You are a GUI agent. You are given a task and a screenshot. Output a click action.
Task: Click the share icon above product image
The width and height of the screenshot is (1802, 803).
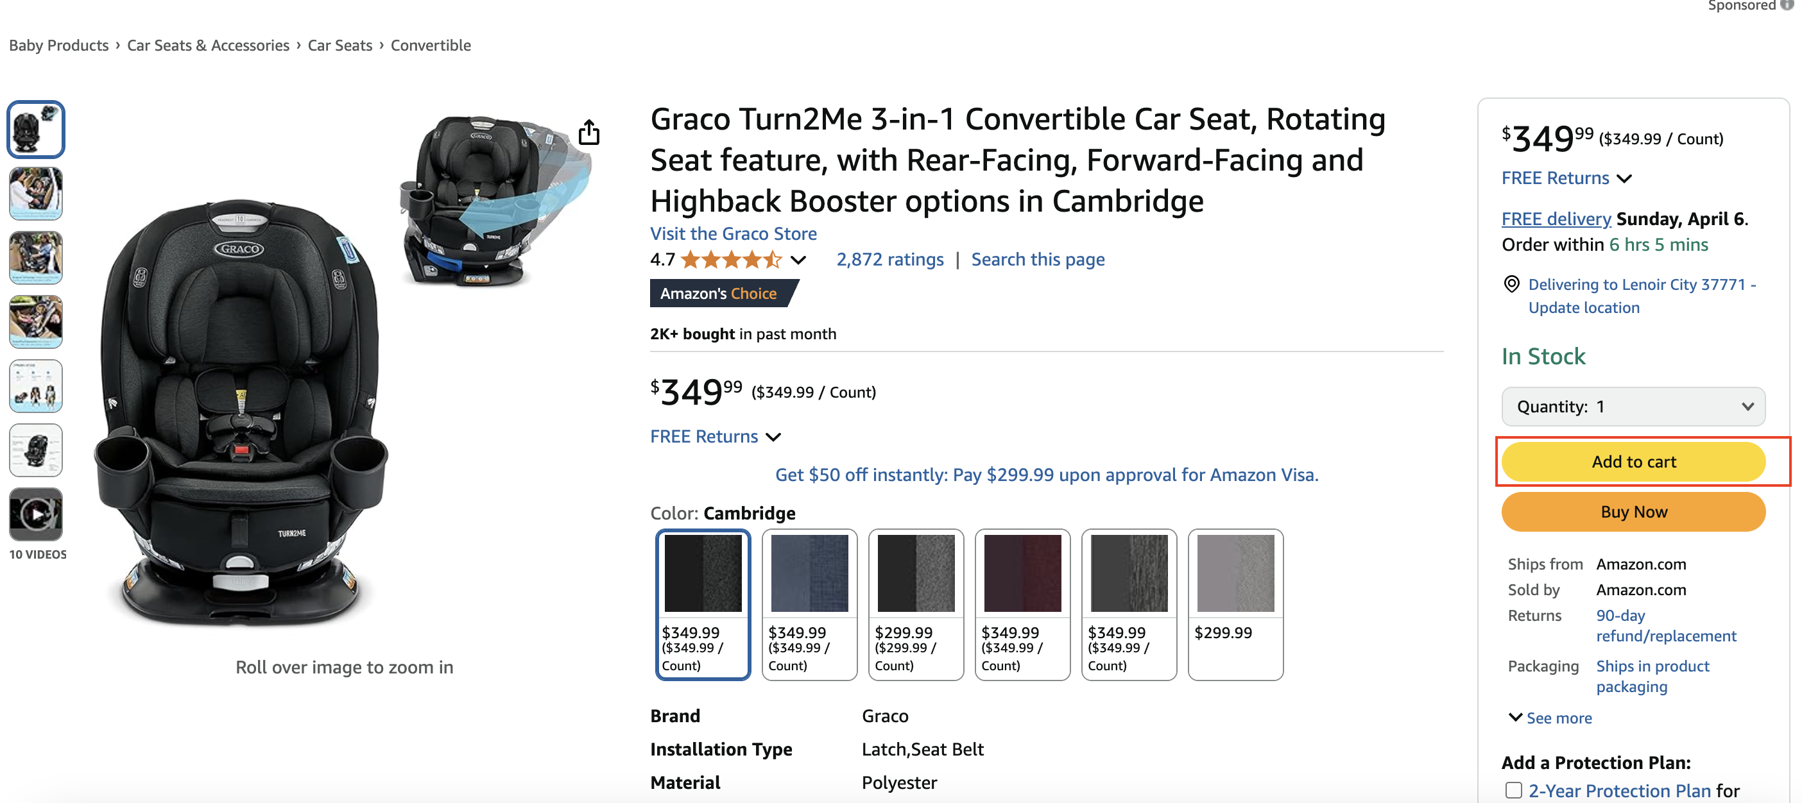(589, 132)
